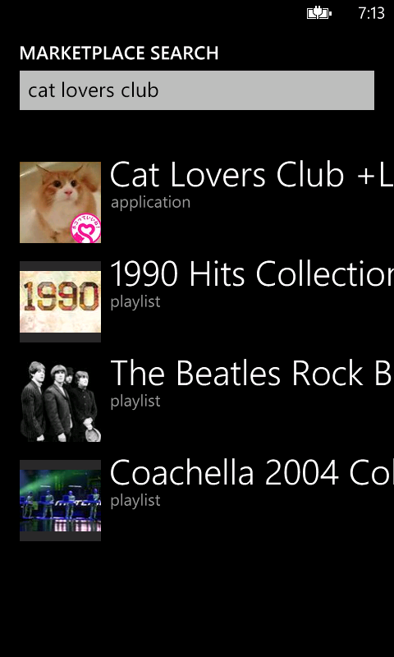Image resolution: width=394 pixels, height=657 pixels.
Task: Place cursor after the word club in search box
Action: tap(160, 90)
